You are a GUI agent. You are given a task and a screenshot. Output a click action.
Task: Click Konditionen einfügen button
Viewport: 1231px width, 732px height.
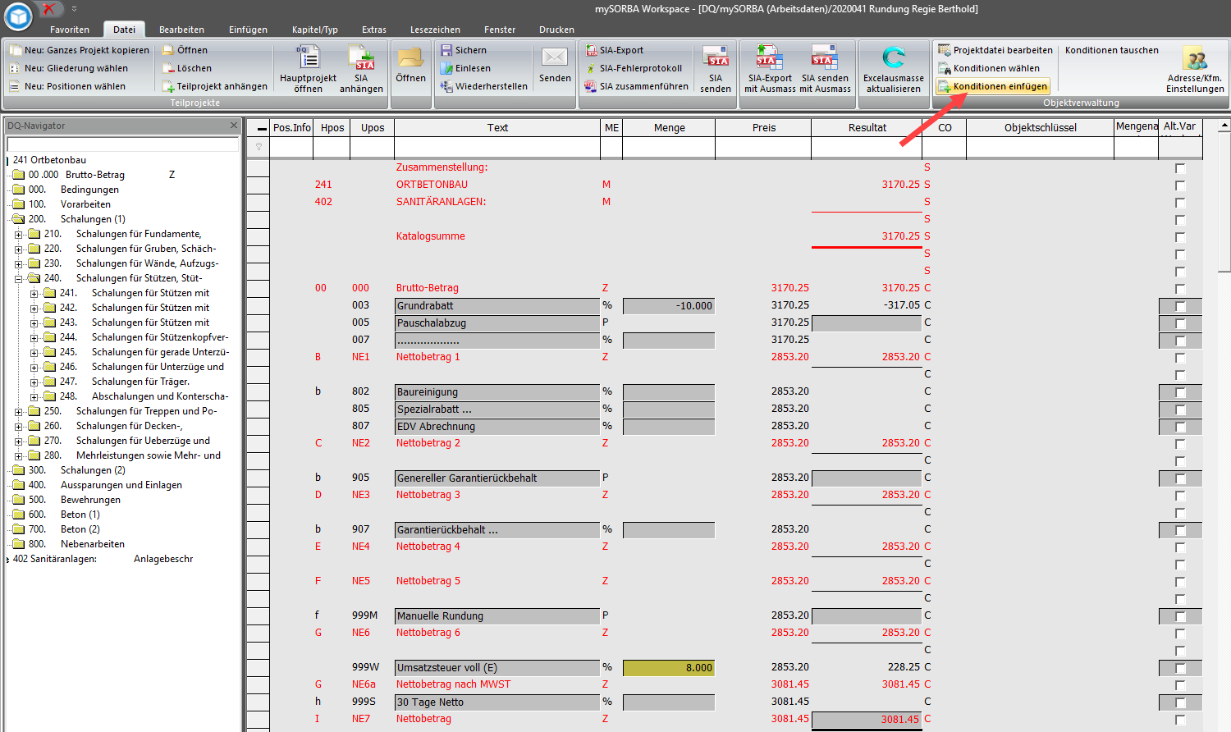point(999,86)
